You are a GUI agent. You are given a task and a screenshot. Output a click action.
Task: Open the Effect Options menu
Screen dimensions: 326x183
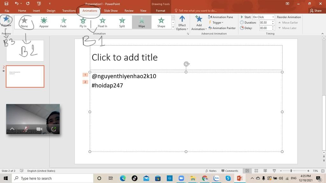coord(182,23)
